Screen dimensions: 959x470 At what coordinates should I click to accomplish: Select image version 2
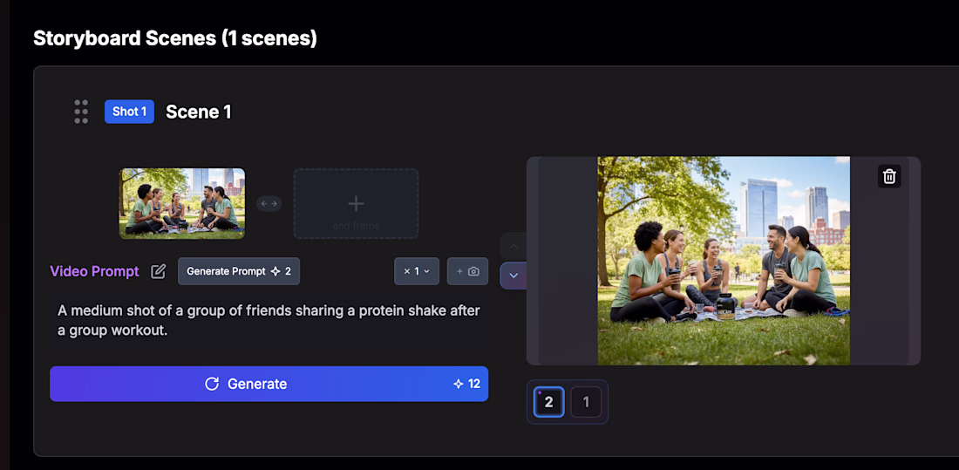point(548,402)
